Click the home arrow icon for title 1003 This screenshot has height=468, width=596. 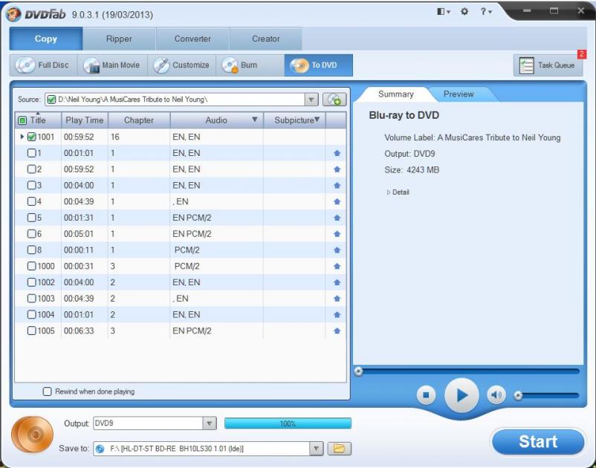337,299
